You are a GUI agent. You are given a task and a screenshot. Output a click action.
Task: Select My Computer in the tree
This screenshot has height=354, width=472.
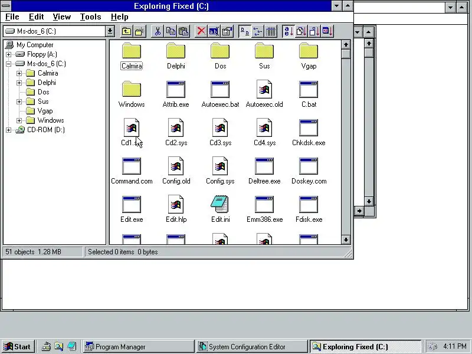click(x=35, y=45)
